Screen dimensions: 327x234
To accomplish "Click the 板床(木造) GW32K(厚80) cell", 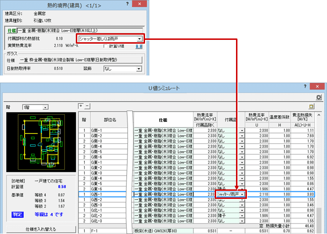I will (163, 231).
